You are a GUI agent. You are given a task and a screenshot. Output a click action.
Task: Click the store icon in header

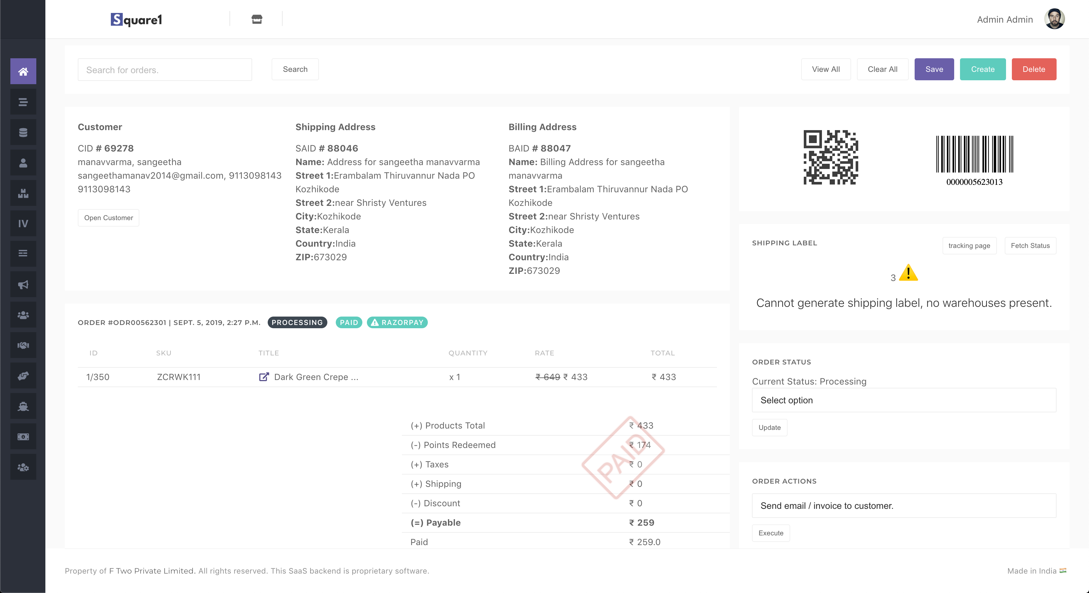point(257,19)
